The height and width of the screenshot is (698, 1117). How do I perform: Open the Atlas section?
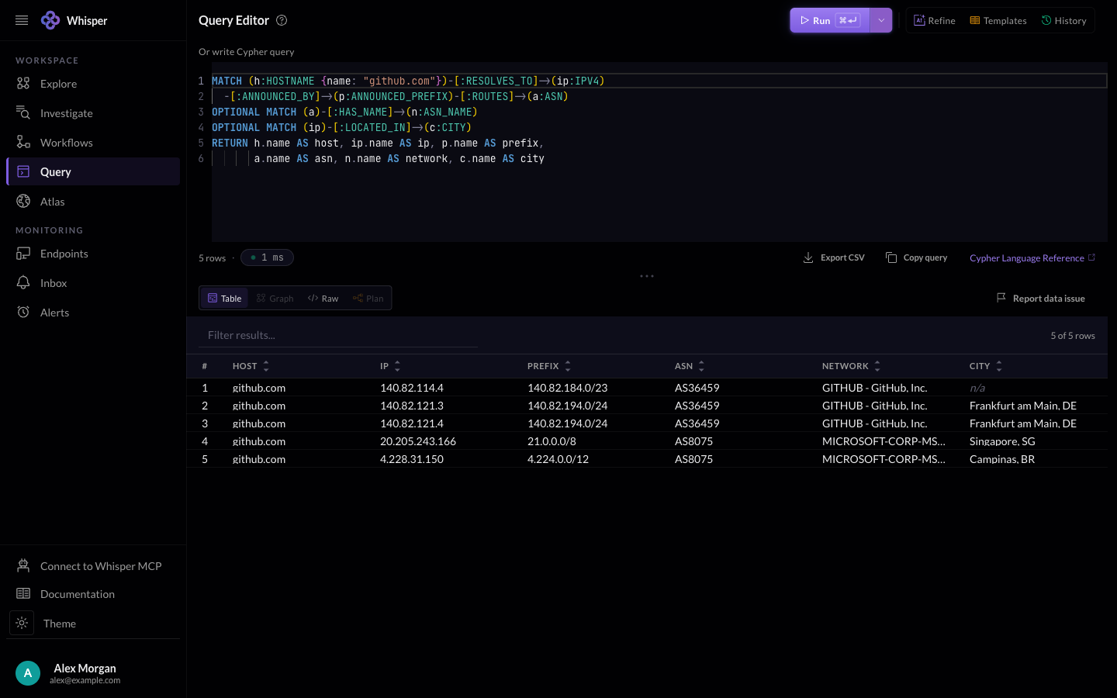point(93,202)
